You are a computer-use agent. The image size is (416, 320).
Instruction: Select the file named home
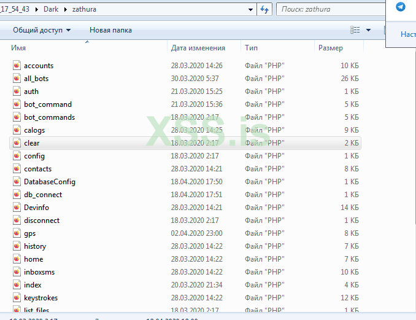33,259
